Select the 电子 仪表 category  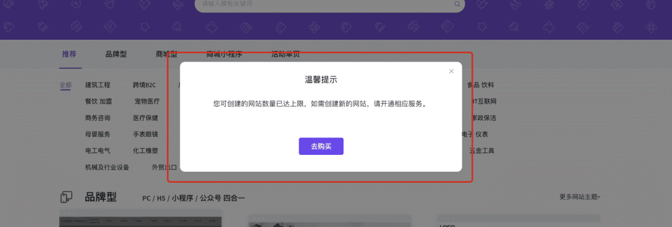[x=475, y=134]
